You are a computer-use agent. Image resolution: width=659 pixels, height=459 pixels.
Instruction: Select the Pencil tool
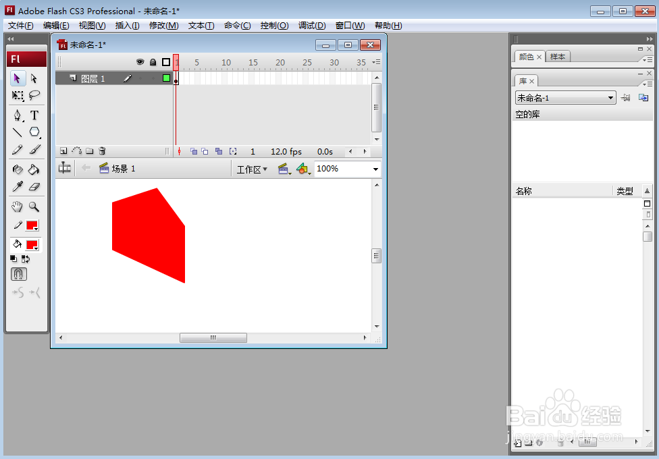tap(18, 150)
